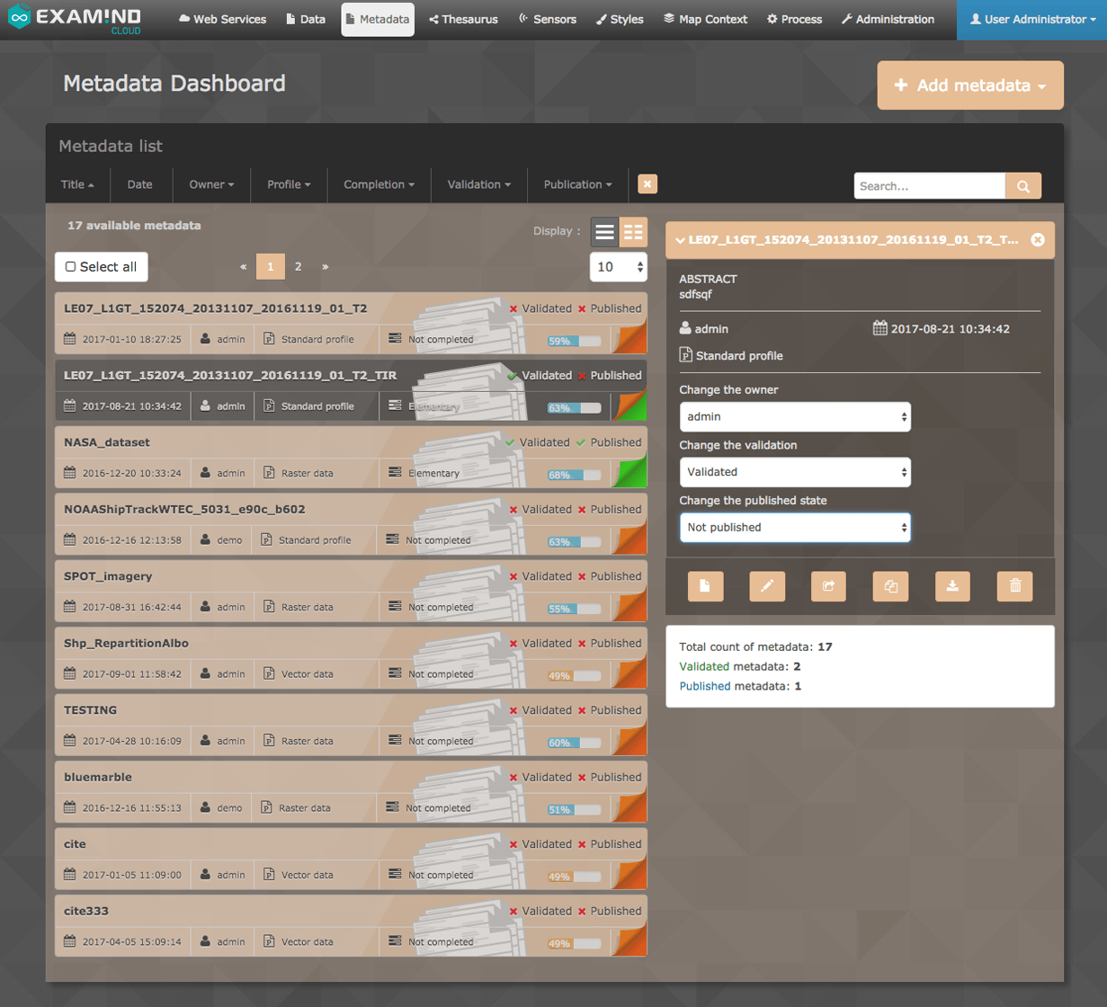Viewport: 1107px width, 1007px height.
Task: Click the NASA_dataset completion progress bar
Action: pyautogui.click(x=575, y=475)
